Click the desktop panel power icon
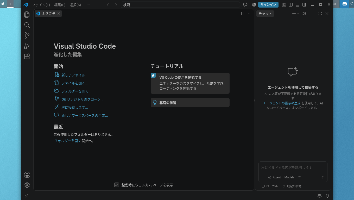This screenshot has width=354, height=200. 351,4
